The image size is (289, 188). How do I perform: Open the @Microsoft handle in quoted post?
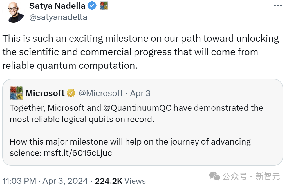(101, 93)
